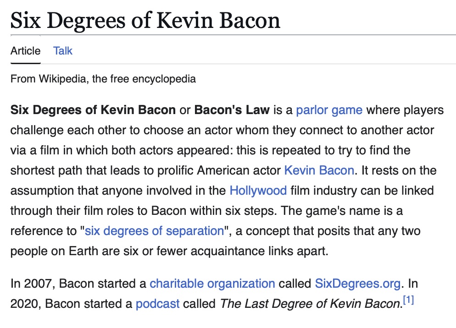The image size is (456, 328).
Task: Click the page title heading
Action: (145, 21)
